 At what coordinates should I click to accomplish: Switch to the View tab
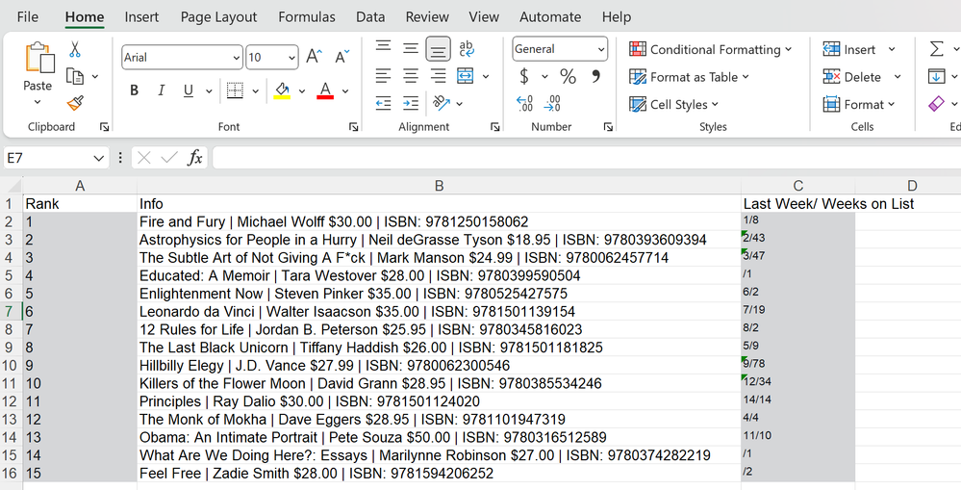coord(484,17)
